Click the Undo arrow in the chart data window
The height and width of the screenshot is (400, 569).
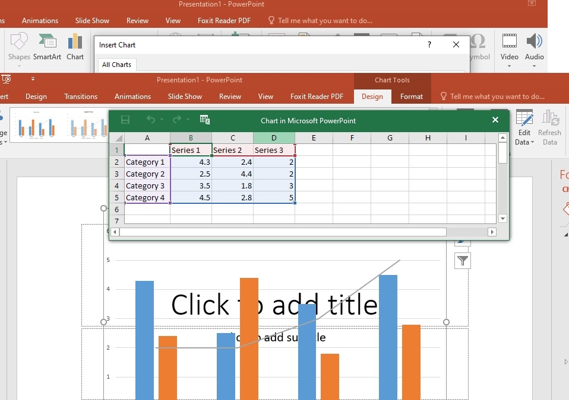click(x=151, y=120)
